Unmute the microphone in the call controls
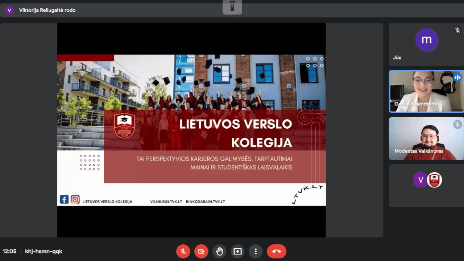464x261 pixels. [183, 251]
